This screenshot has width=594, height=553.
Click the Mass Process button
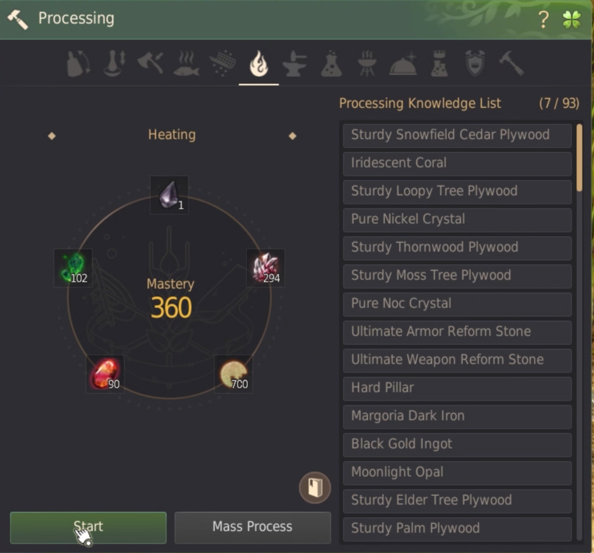(x=253, y=528)
